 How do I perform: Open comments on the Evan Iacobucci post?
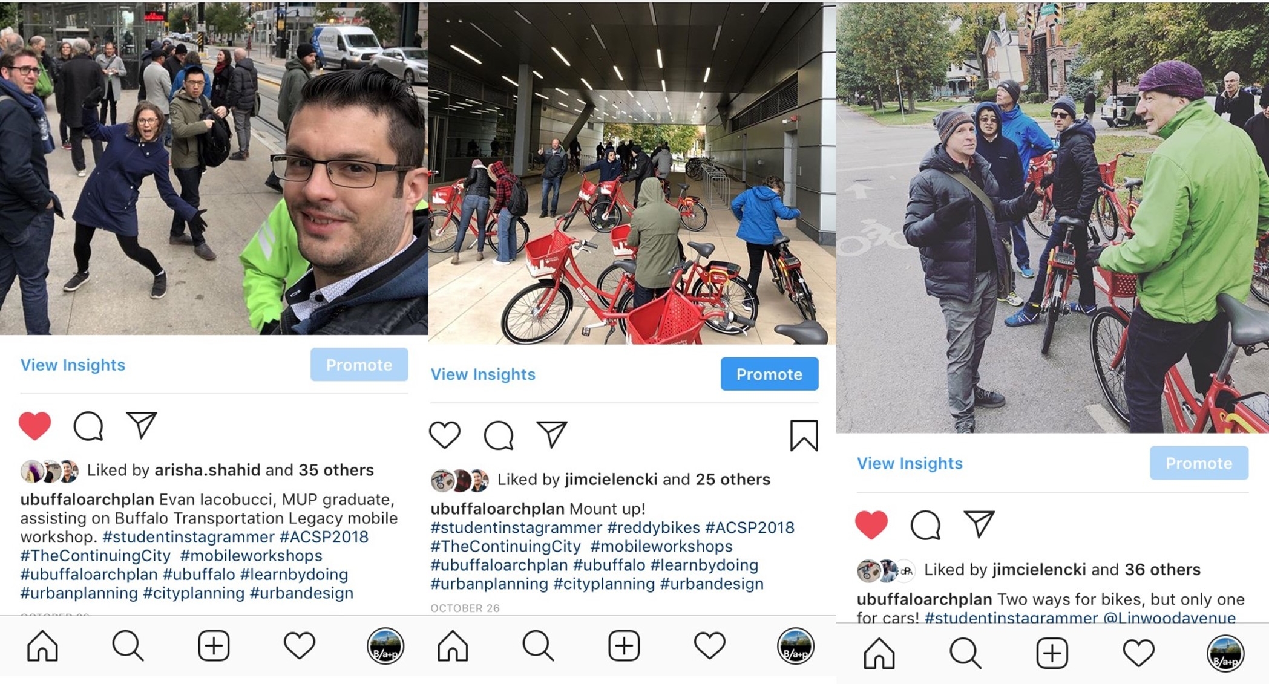coord(88,426)
